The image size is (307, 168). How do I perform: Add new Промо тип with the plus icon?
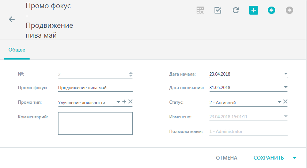pos(124,102)
